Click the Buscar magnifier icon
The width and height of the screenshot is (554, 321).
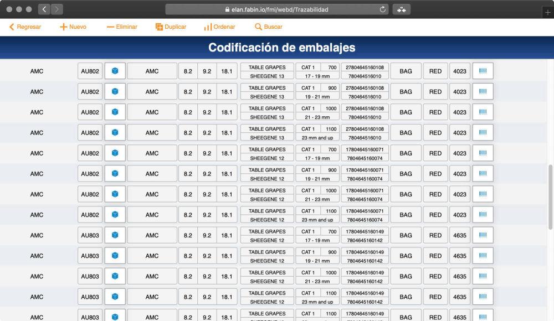coord(258,27)
